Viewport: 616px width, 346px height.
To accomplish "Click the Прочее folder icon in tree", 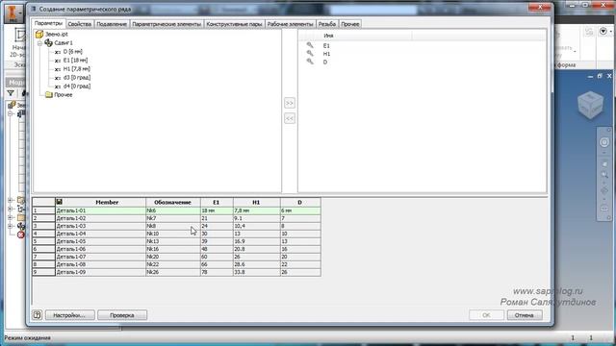I will click(x=49, y=94).
